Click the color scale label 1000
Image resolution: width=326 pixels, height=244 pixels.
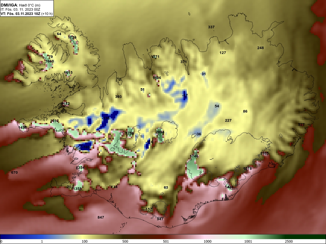(208, 241)
